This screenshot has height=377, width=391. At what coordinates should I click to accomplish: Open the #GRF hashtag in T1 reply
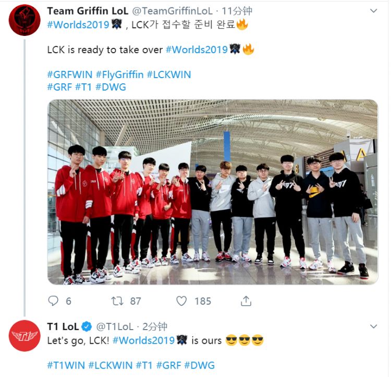168,366
